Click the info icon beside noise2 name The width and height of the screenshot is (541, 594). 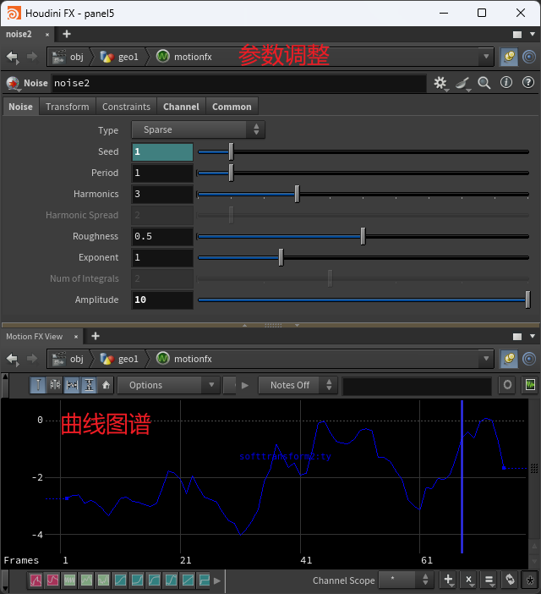click(x=506, y=83)
